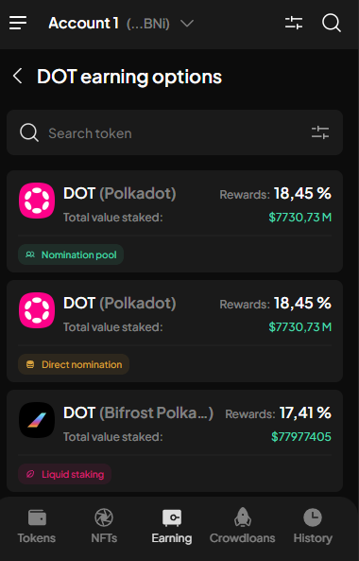Open the Earning tab

tap(172, 526)
